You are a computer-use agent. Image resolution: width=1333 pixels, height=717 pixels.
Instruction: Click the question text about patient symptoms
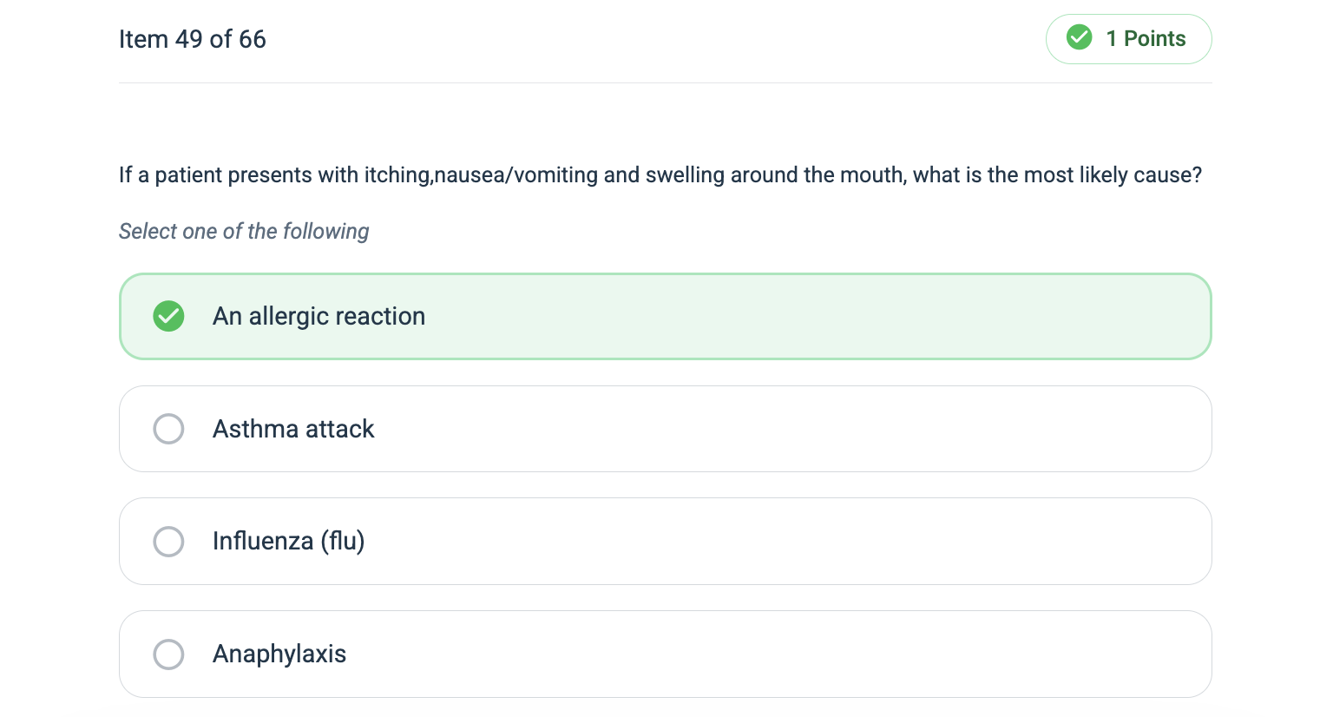(660, 175)
